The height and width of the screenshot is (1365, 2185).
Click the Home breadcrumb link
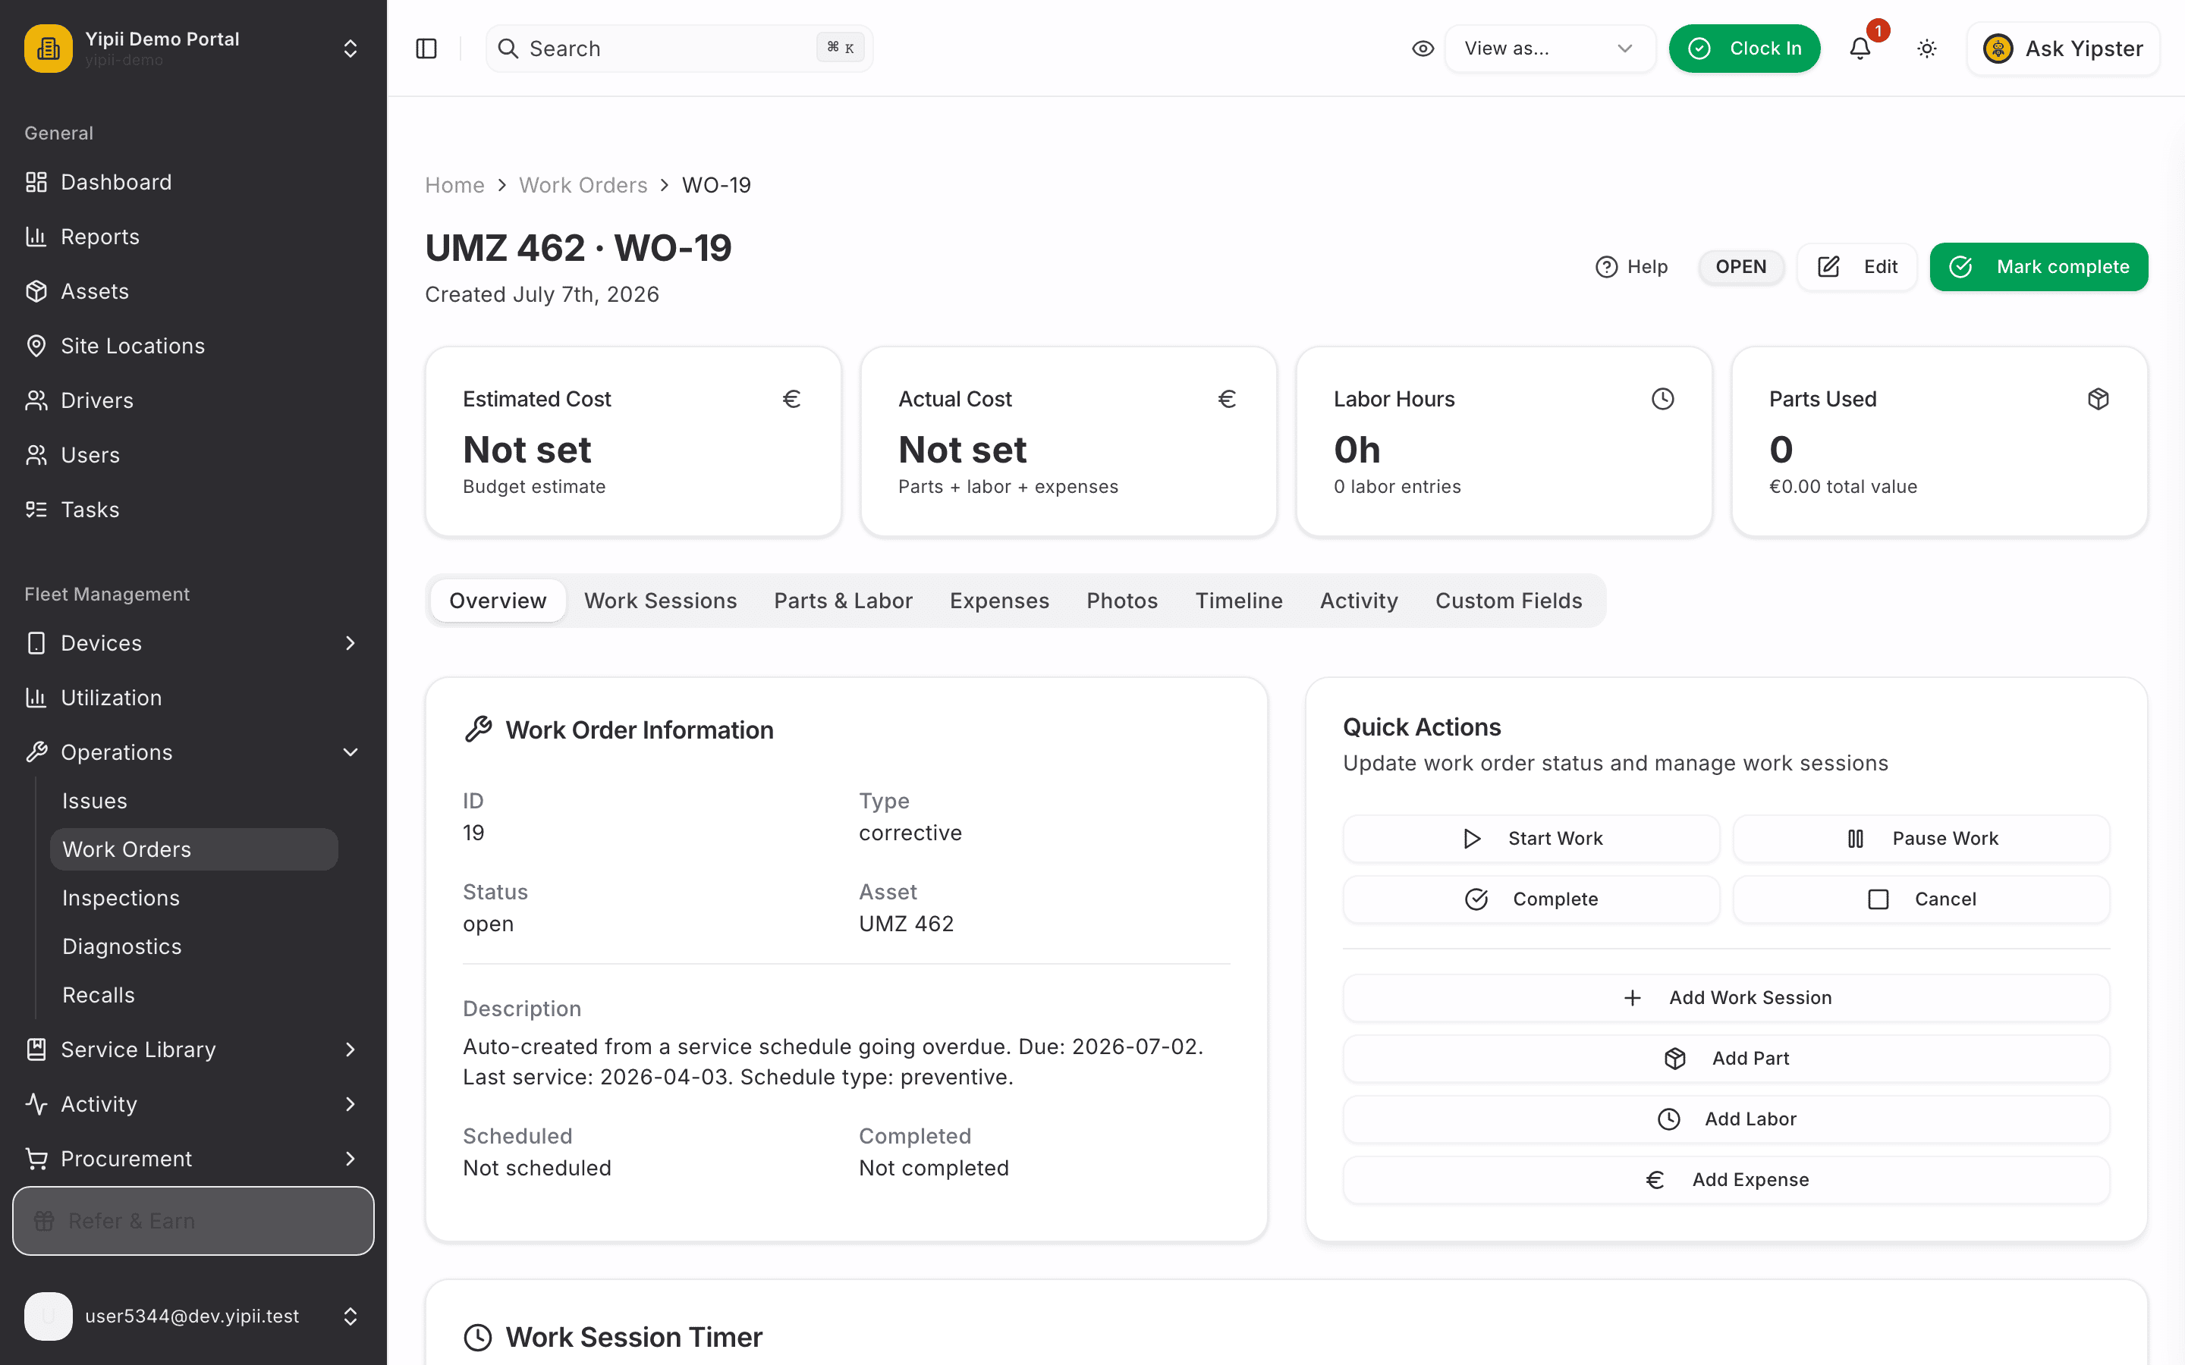454,185
